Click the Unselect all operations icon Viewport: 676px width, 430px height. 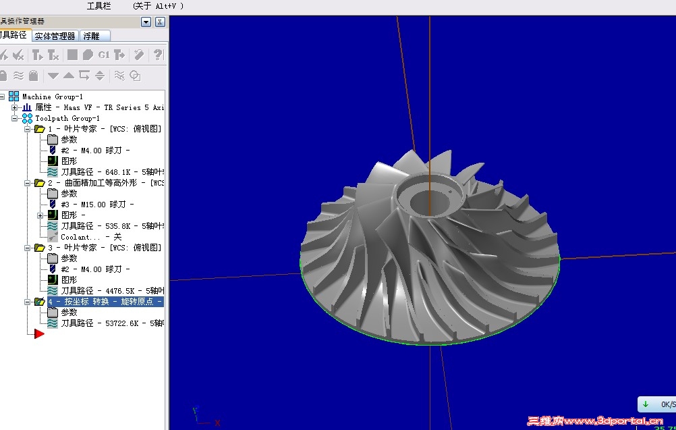coord(18,55)
